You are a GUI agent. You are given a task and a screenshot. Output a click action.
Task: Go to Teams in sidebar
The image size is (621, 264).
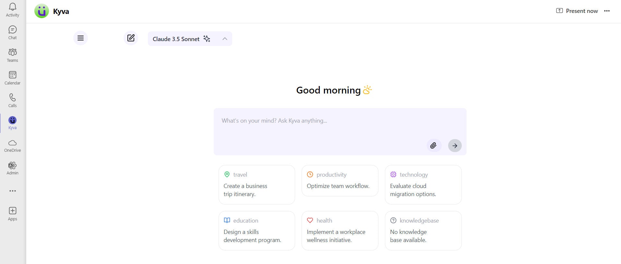[12, 55]
